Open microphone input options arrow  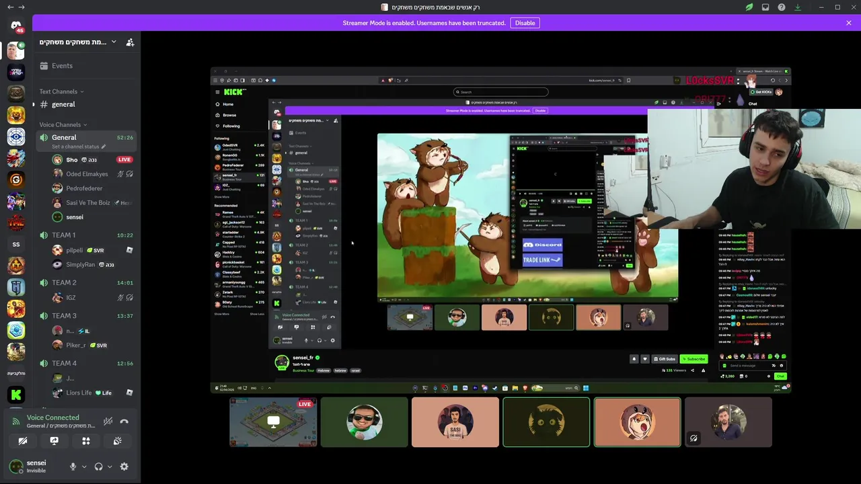tap(84, 467)
